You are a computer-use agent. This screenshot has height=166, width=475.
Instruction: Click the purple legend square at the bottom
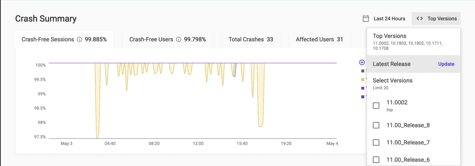362,96
